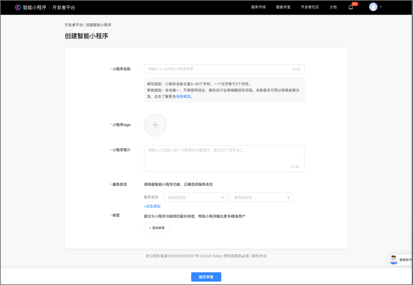Viewport: 413px width, 285px height.
Task: Open 开发者社区 in top navigation
Action: coord(310,7)
